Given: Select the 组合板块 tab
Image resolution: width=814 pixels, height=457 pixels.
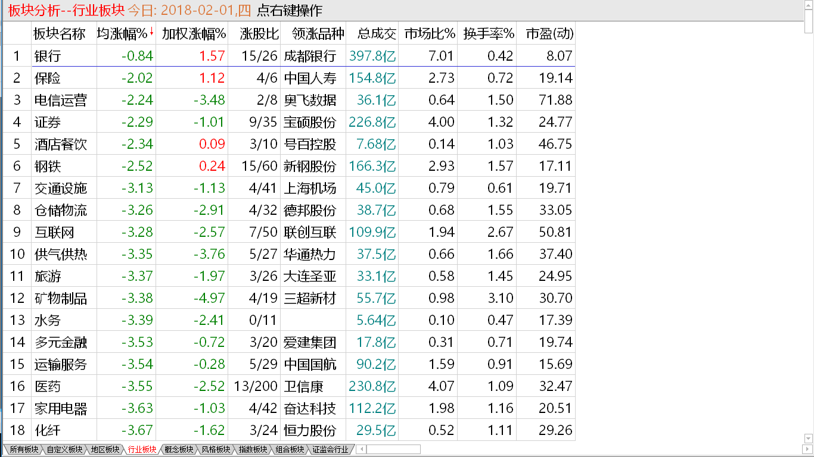Looking at the screenshot, I should [290, 449].
